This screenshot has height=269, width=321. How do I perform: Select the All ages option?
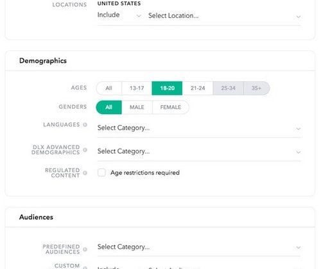[109, 88]
